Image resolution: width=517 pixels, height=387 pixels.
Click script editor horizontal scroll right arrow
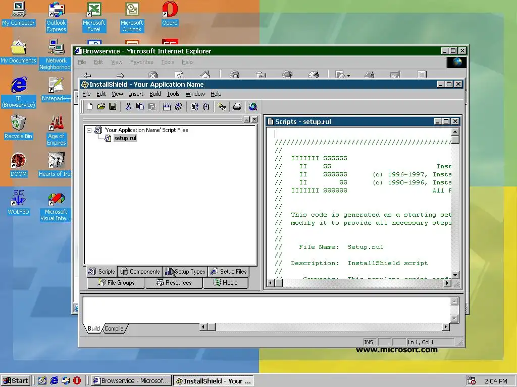(447, 283)
